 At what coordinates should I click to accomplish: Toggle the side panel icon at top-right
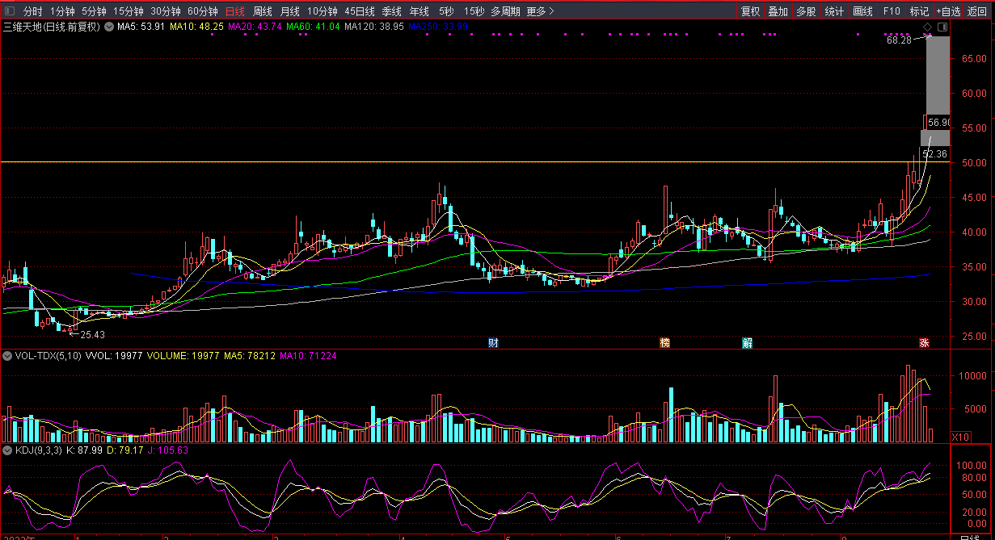click(x=942, y=27)
